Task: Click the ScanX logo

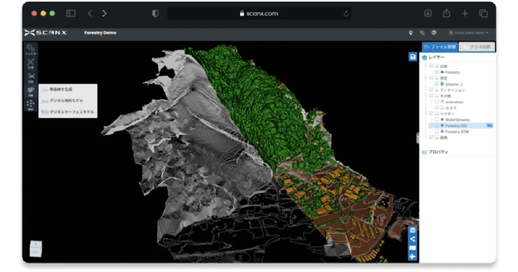Action: point(46,33)
